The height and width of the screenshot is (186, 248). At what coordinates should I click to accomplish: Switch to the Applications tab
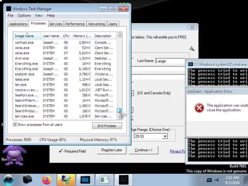(18, 24)
